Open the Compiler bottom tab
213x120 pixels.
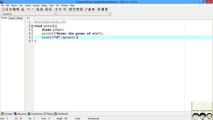click(7, 114)
